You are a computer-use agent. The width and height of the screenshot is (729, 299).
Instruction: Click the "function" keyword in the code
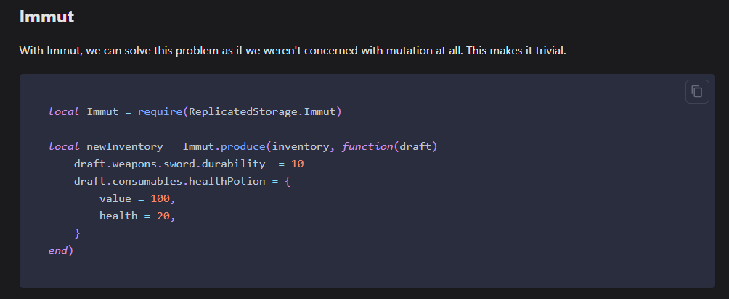367,146
